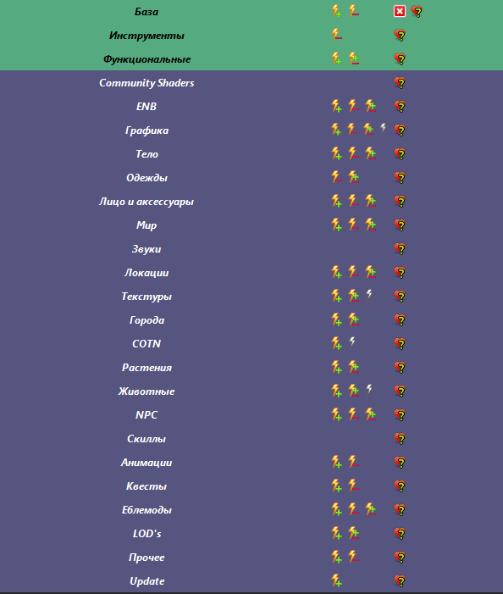Select the Лицо и аксессуары separator

[x=251, y=202]
